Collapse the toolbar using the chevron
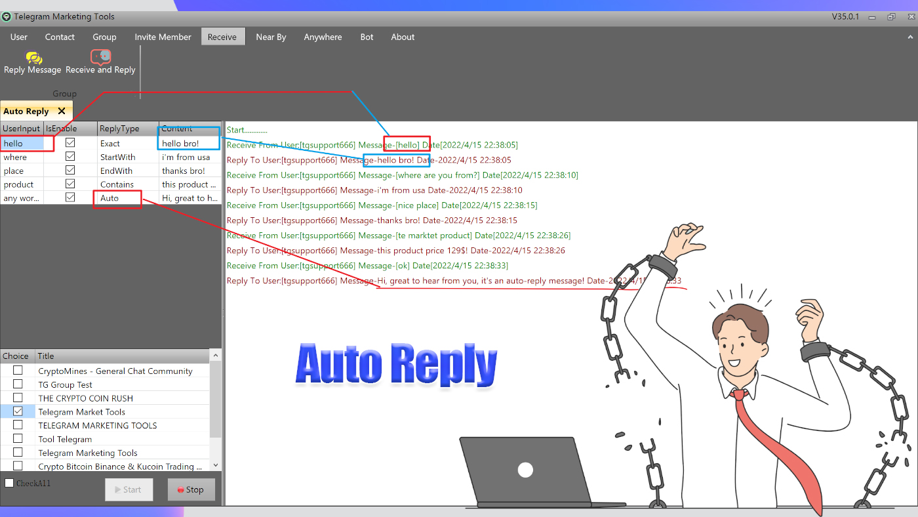918x517 pixels. tap(910, 37)
